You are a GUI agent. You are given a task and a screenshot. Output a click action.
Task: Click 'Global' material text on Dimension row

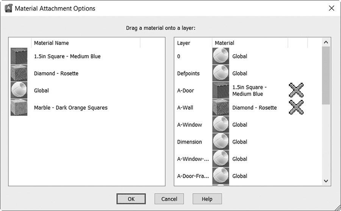[x=240, y=142]
